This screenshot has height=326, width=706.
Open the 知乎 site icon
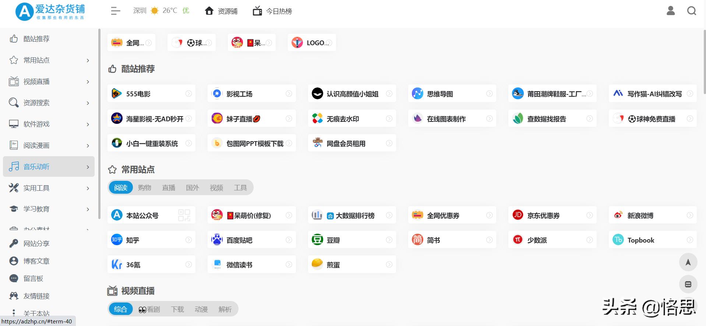point(117,240)
